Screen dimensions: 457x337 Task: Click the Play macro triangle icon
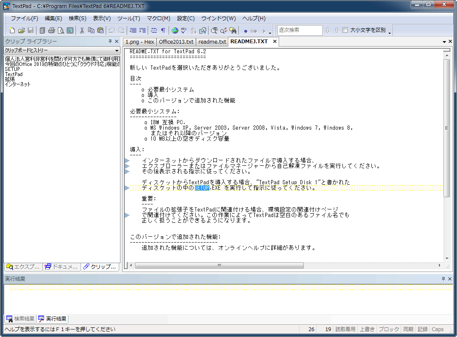click(x=264, y=31)
